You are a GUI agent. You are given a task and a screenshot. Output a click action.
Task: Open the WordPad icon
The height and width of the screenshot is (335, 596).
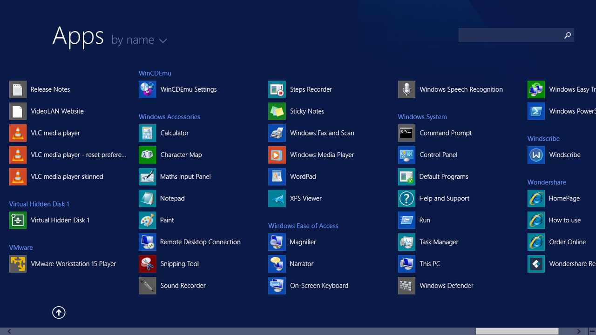[x=277, y=177]
